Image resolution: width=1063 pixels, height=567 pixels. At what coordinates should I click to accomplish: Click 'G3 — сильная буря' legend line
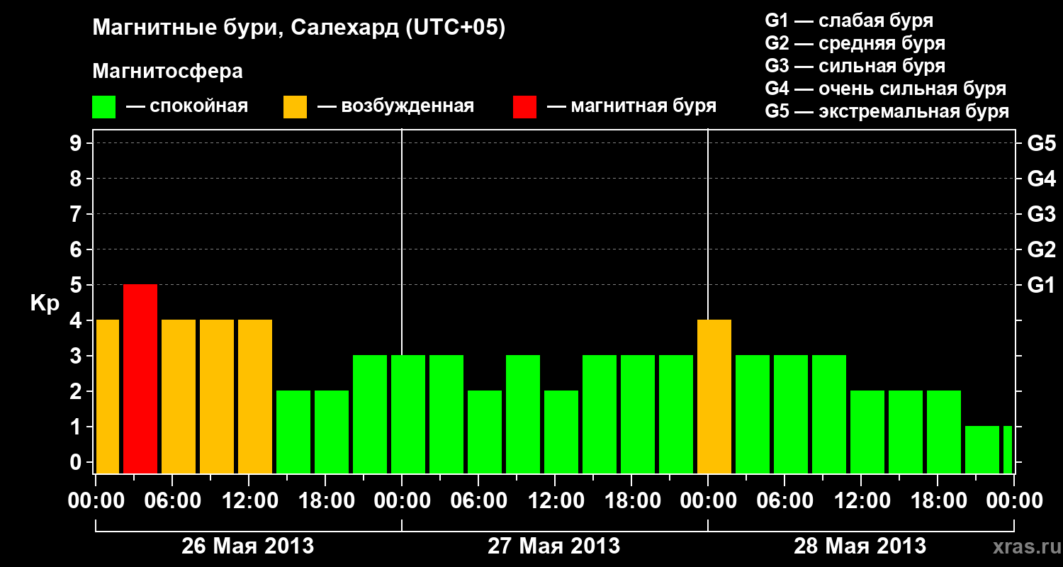point(855,66)
